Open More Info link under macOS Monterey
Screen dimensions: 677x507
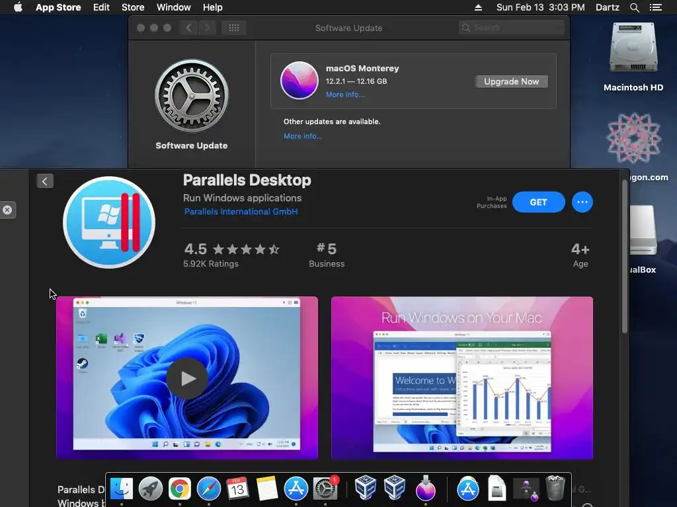pyautogui.click(x=345, y=94)
